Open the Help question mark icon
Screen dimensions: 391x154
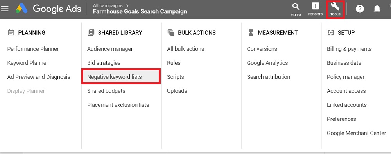click(x=360, y=9)
